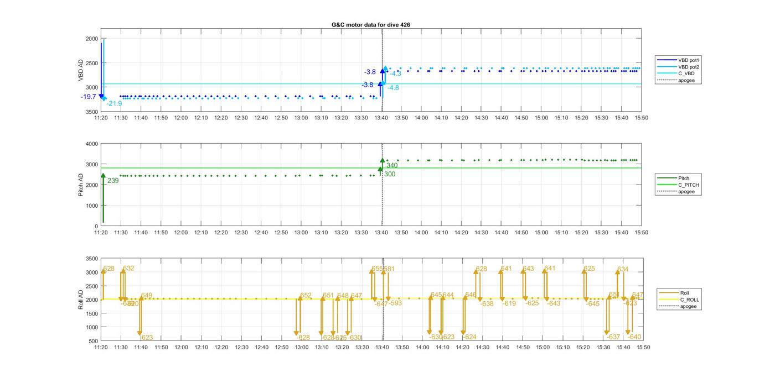This screenshot has width=775, height=383.
Task: Click the -645 roll annotation
Action: pos(593,304)
